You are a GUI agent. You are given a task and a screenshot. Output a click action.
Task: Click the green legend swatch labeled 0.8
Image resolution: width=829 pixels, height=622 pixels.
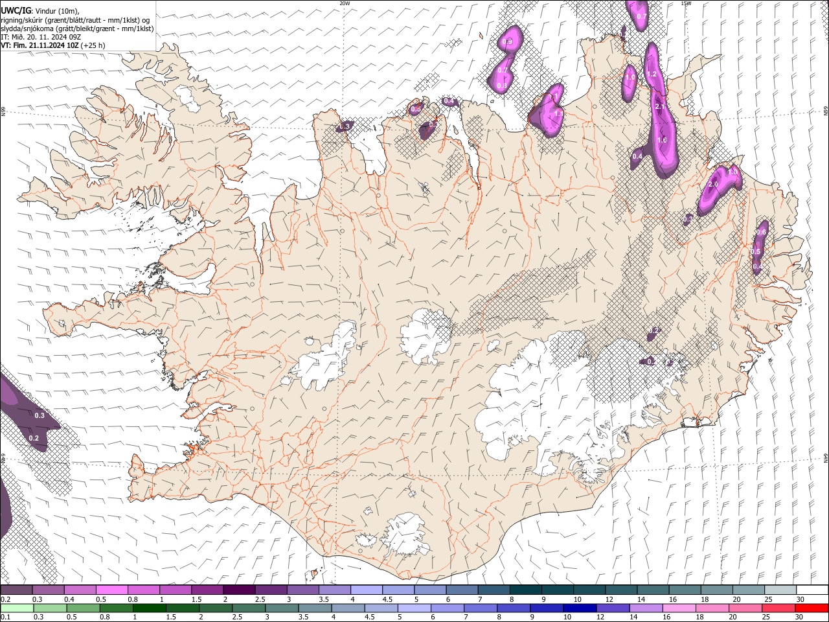click(x=117, y=608)
